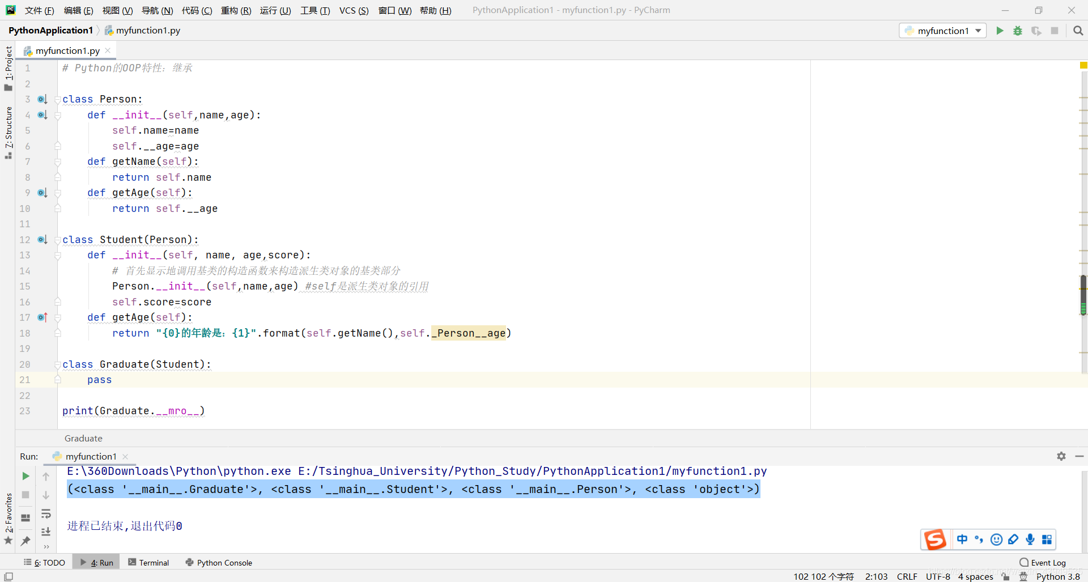Select the myfunction1 Run tab
Viewport: 1088px width, 582px height.
90,456
